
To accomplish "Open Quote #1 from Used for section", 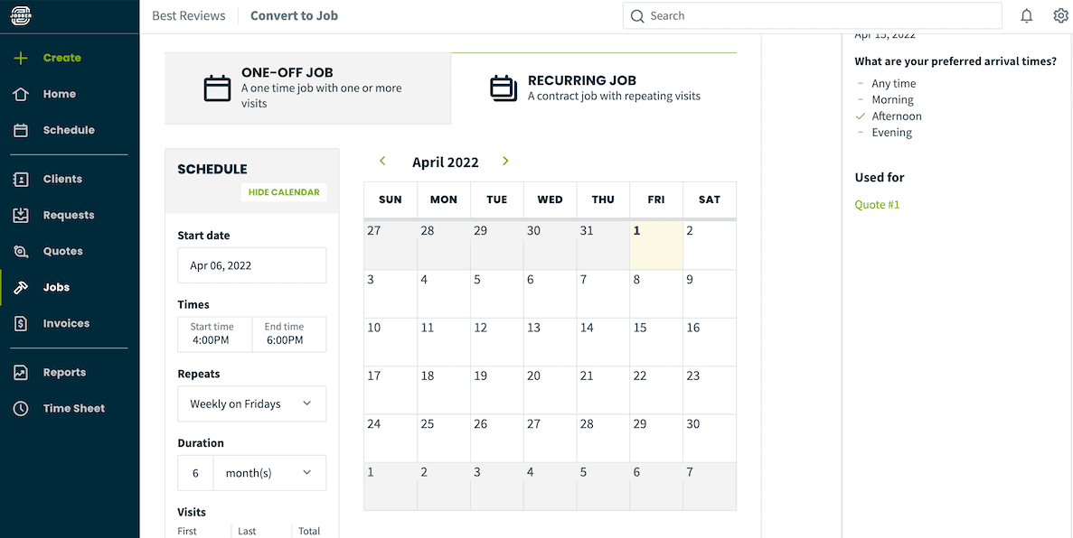I will [x=876, y=204].
